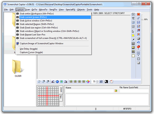This screenshot has width=154, height=114.
Task: Expand the small arrow under the red toolbox
Action: click(138, 49)
